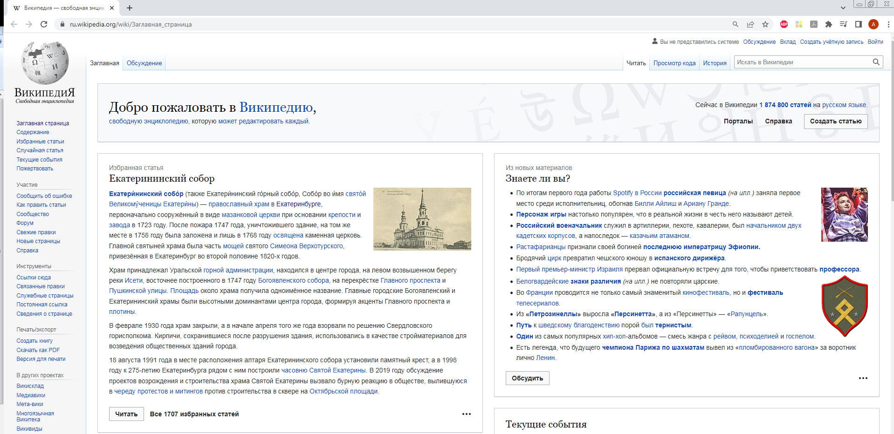Click the browser address bar URL
The image size is (894, 434).
click(131, 24)
